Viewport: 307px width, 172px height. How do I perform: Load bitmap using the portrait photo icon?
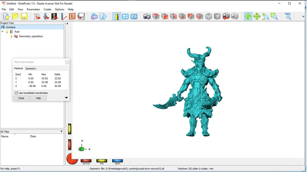tap(55, 16)
